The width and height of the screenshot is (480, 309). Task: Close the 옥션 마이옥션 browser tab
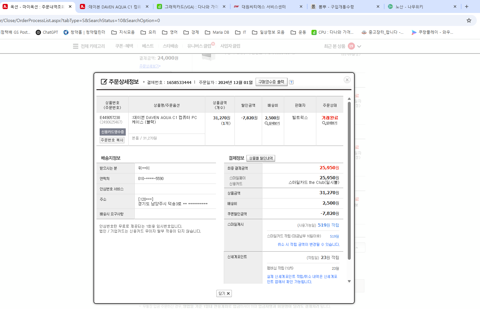pos(70,6)
